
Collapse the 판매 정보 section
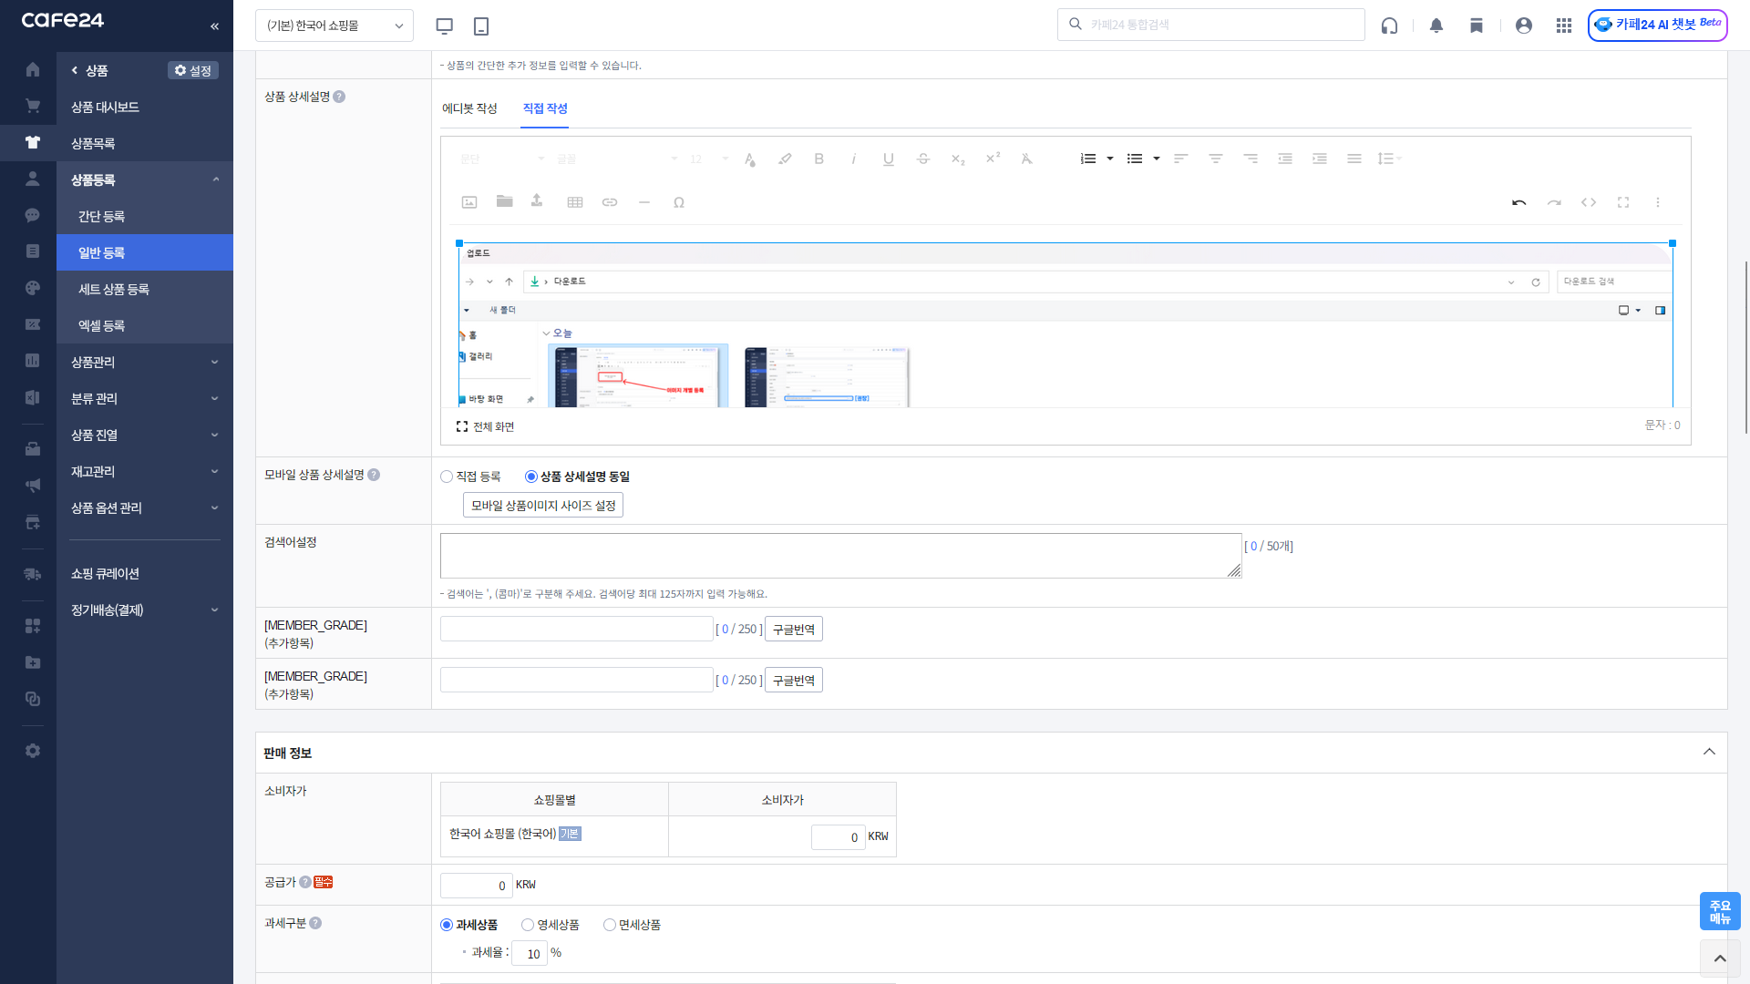point(1709,752)
